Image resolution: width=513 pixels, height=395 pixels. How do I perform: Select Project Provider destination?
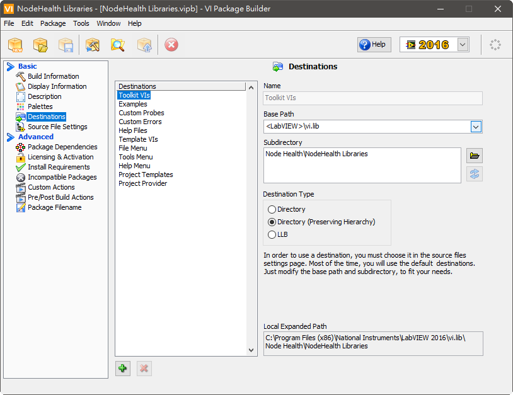(x=142, y=183)
